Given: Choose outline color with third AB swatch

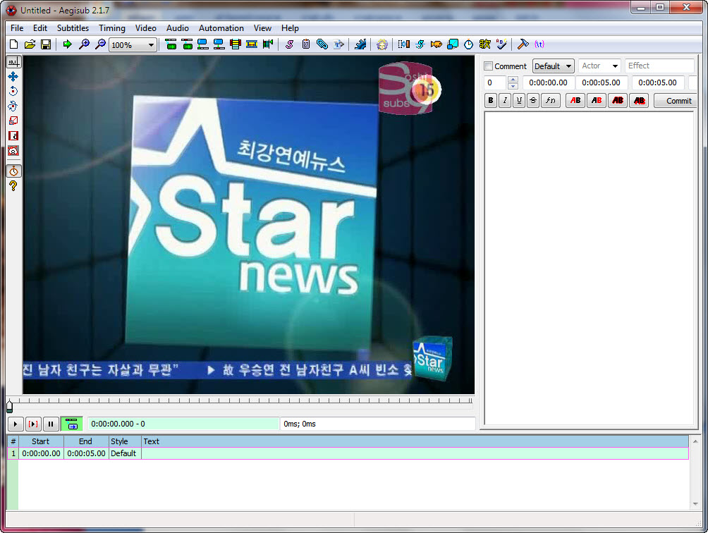Looking at the screenshot, I should click(x=618, y=100).
